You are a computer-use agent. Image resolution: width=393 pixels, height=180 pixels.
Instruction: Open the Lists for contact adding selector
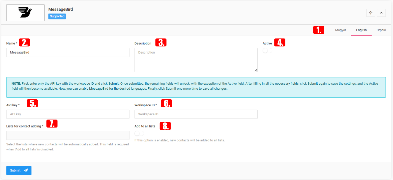click(x=68, y=135)
